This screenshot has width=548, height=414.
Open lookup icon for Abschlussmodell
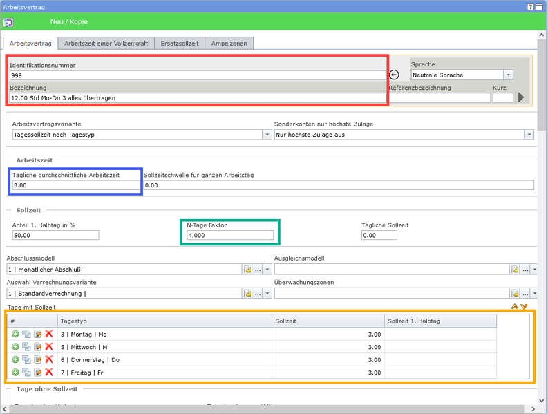point(247,270)
